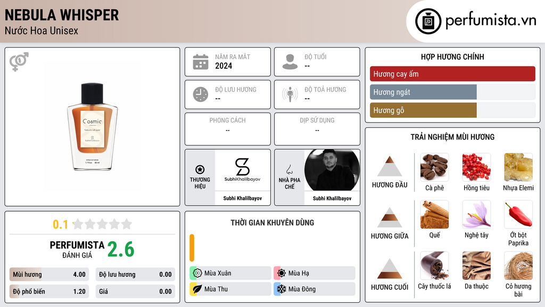545x307 pixels.
Task: Click the sillage person icon for Độ Toả Hương
Action: [290, 94]
